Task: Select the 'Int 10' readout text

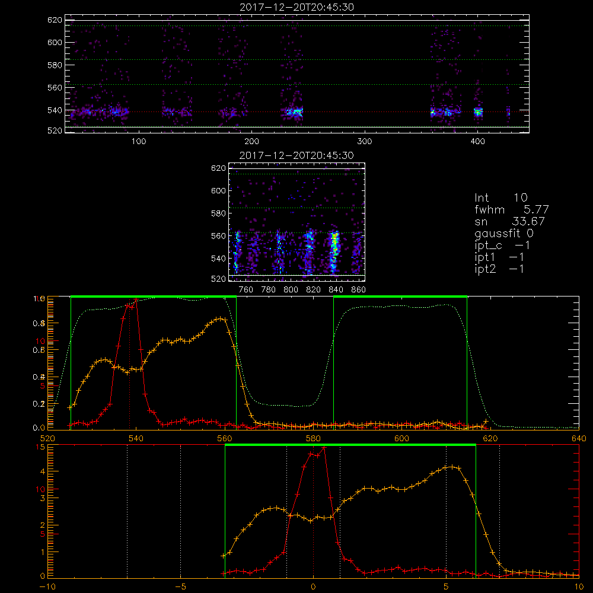Action: (501, 198)
